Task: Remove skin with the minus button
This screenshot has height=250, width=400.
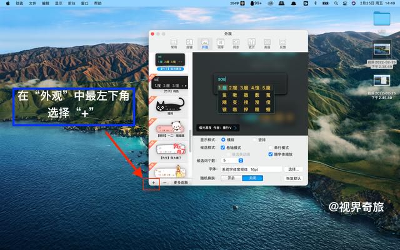Action: pyautogui.click(x=165, y=182)
